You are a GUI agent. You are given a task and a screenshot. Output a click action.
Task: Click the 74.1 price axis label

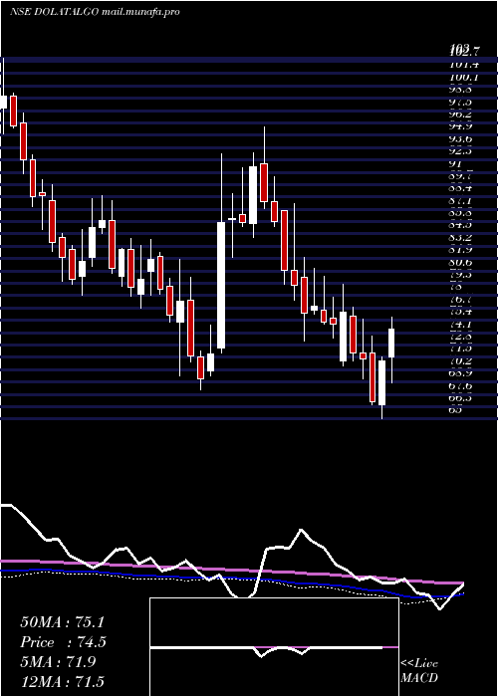click(x=462, y=324)
